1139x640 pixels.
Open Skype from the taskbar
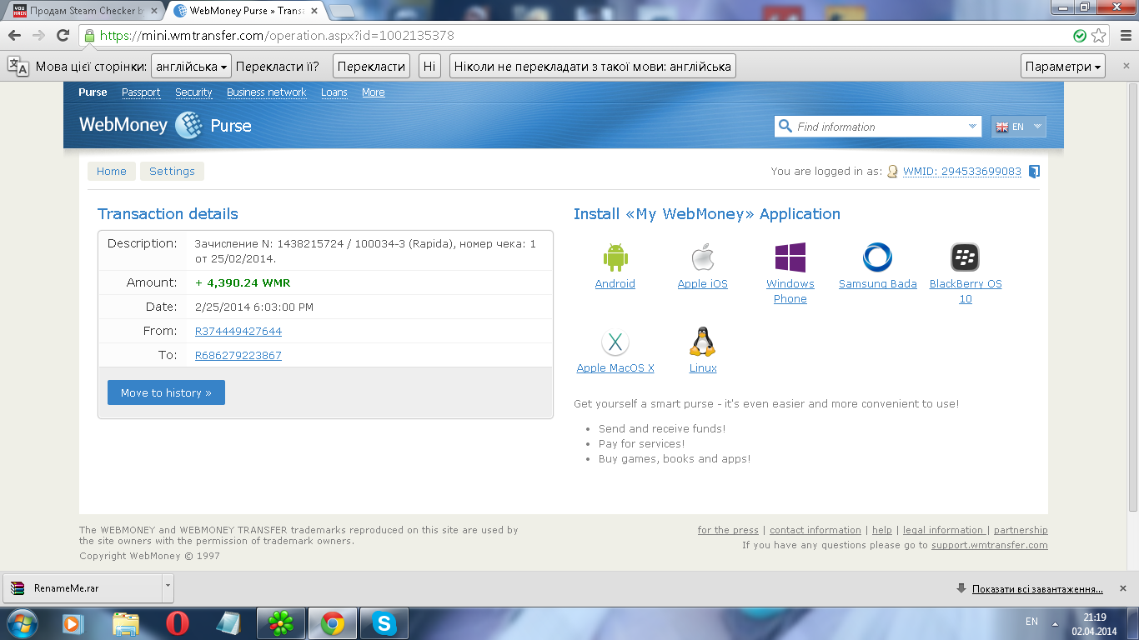coord(384,623)
